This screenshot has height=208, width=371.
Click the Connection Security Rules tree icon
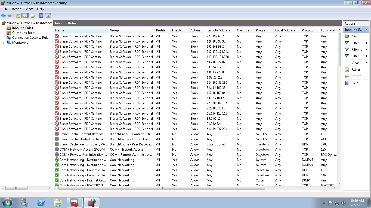pyautogui.click(x=9, y=38)
